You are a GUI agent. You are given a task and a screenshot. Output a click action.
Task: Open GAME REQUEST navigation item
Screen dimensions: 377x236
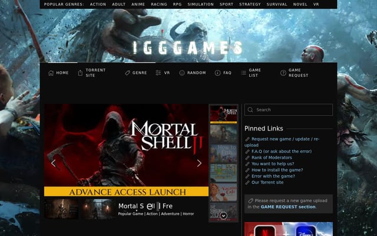[x=299, y=73]
